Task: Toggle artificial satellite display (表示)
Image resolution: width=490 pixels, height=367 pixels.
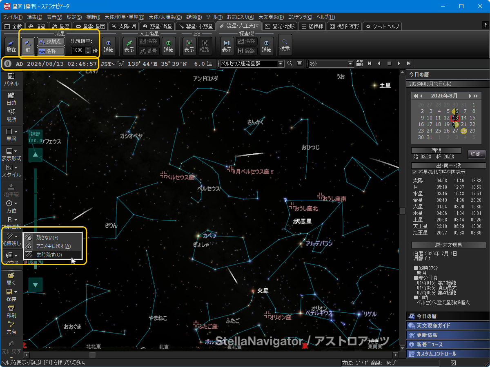Action: (129, 46)
